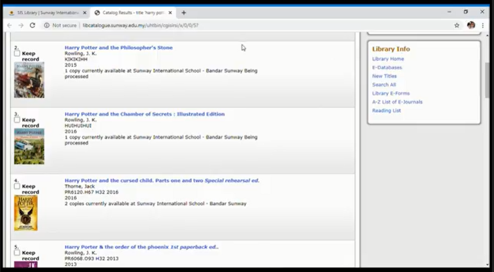Open Harry Potter and the Philosopher's Stone title
494x272 pixels.
[119, 48]
